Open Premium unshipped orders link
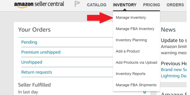190x95 pixels. [41, 52]
